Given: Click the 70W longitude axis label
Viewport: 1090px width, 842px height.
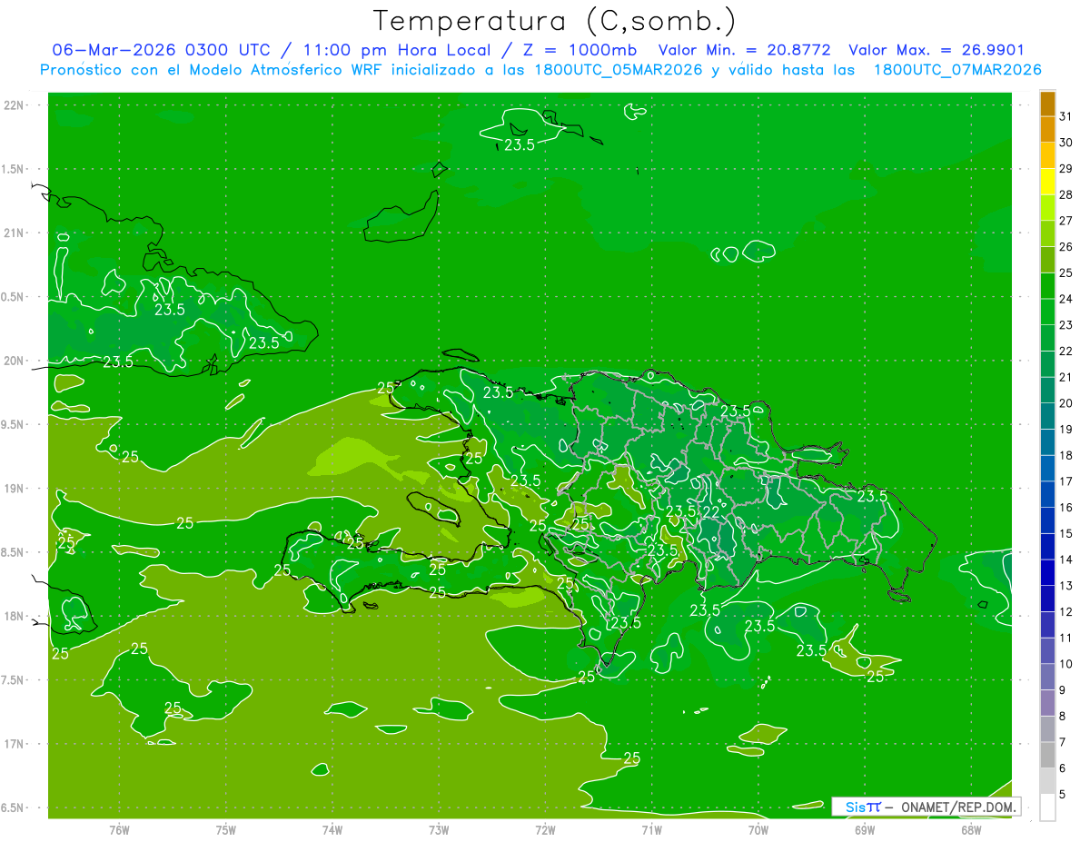Looking at the screenshot, I should pos(758,829).
